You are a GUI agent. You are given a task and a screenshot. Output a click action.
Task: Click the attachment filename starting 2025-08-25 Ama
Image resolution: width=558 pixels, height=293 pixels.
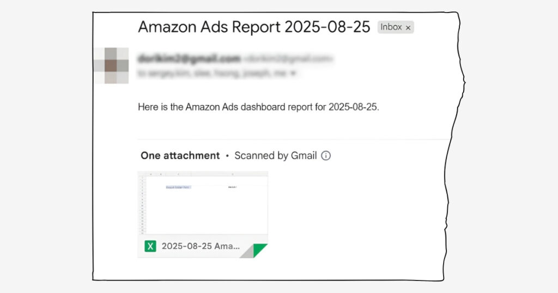(x=201, y=246)
